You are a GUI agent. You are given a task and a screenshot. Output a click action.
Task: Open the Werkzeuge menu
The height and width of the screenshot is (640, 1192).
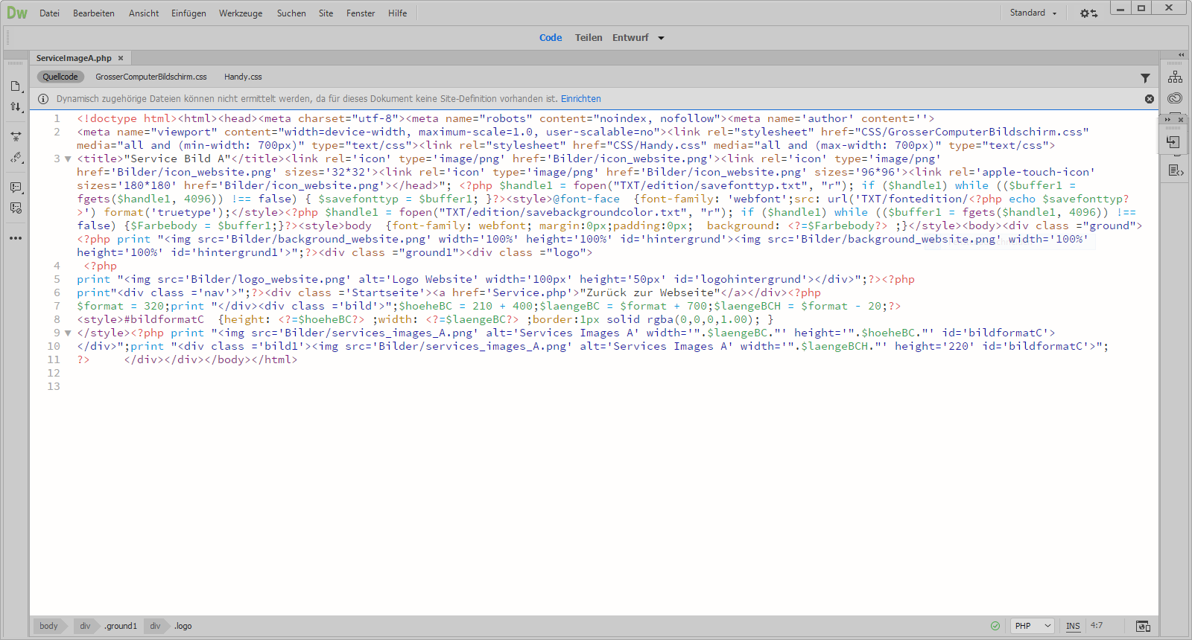[241, 13]
